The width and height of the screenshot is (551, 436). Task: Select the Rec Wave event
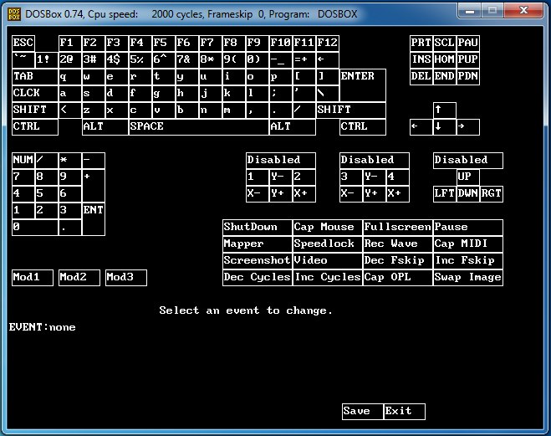tap(398, 244)
